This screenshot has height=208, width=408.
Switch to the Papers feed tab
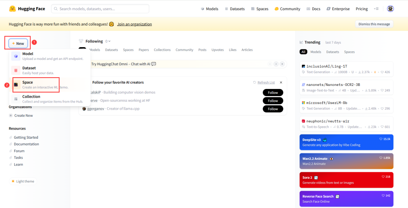(144, 50)
